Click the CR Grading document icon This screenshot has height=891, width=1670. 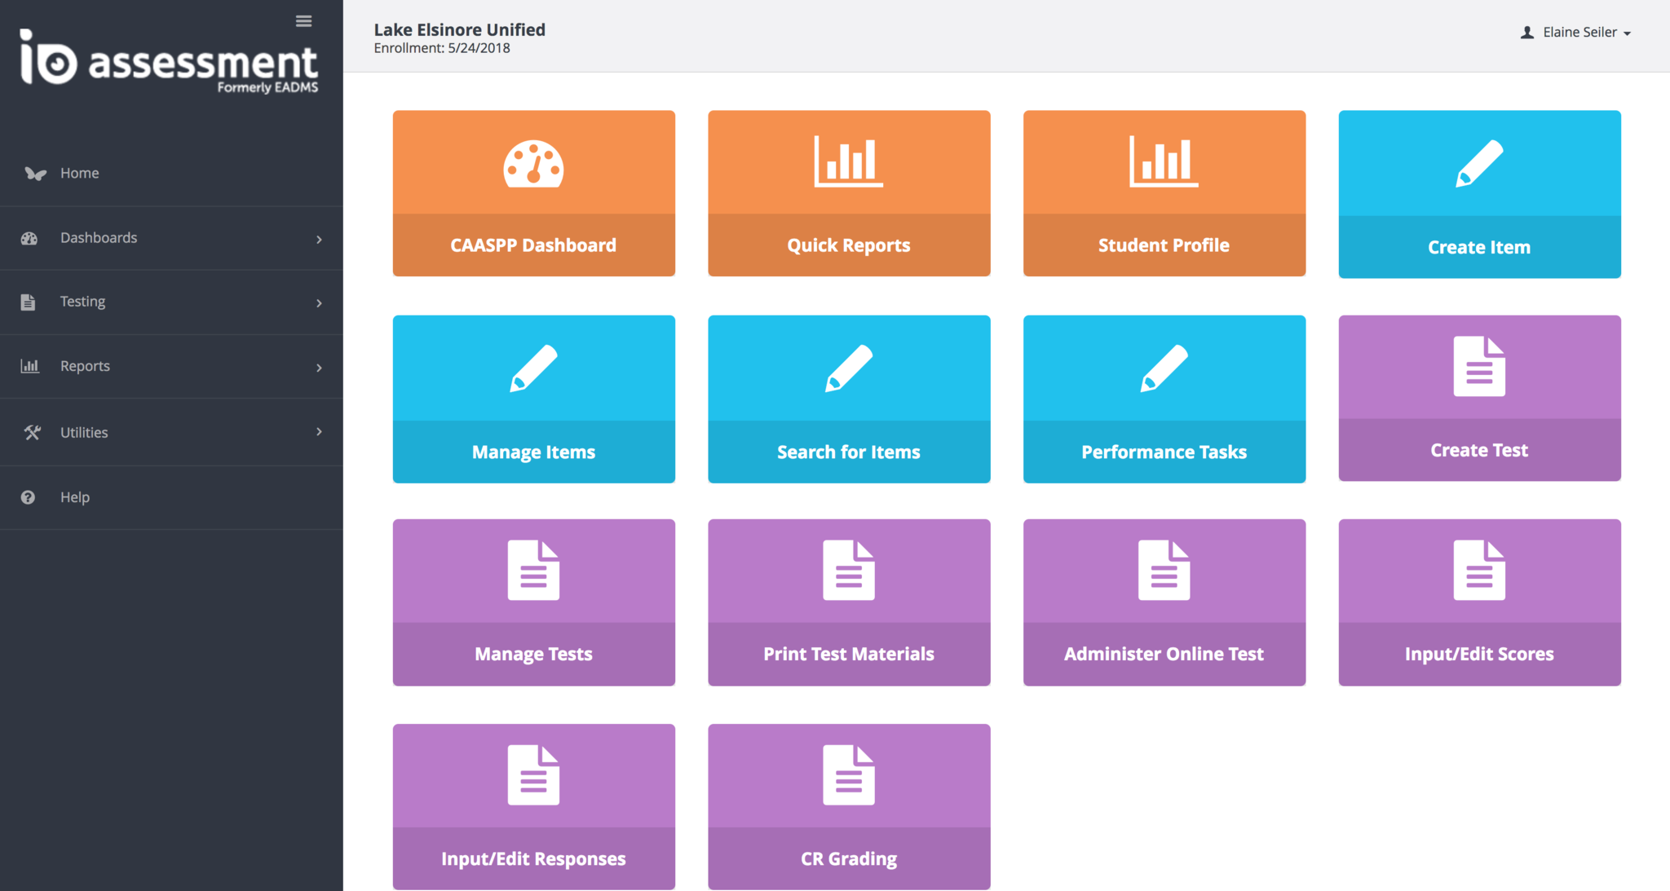click(848, 775)
